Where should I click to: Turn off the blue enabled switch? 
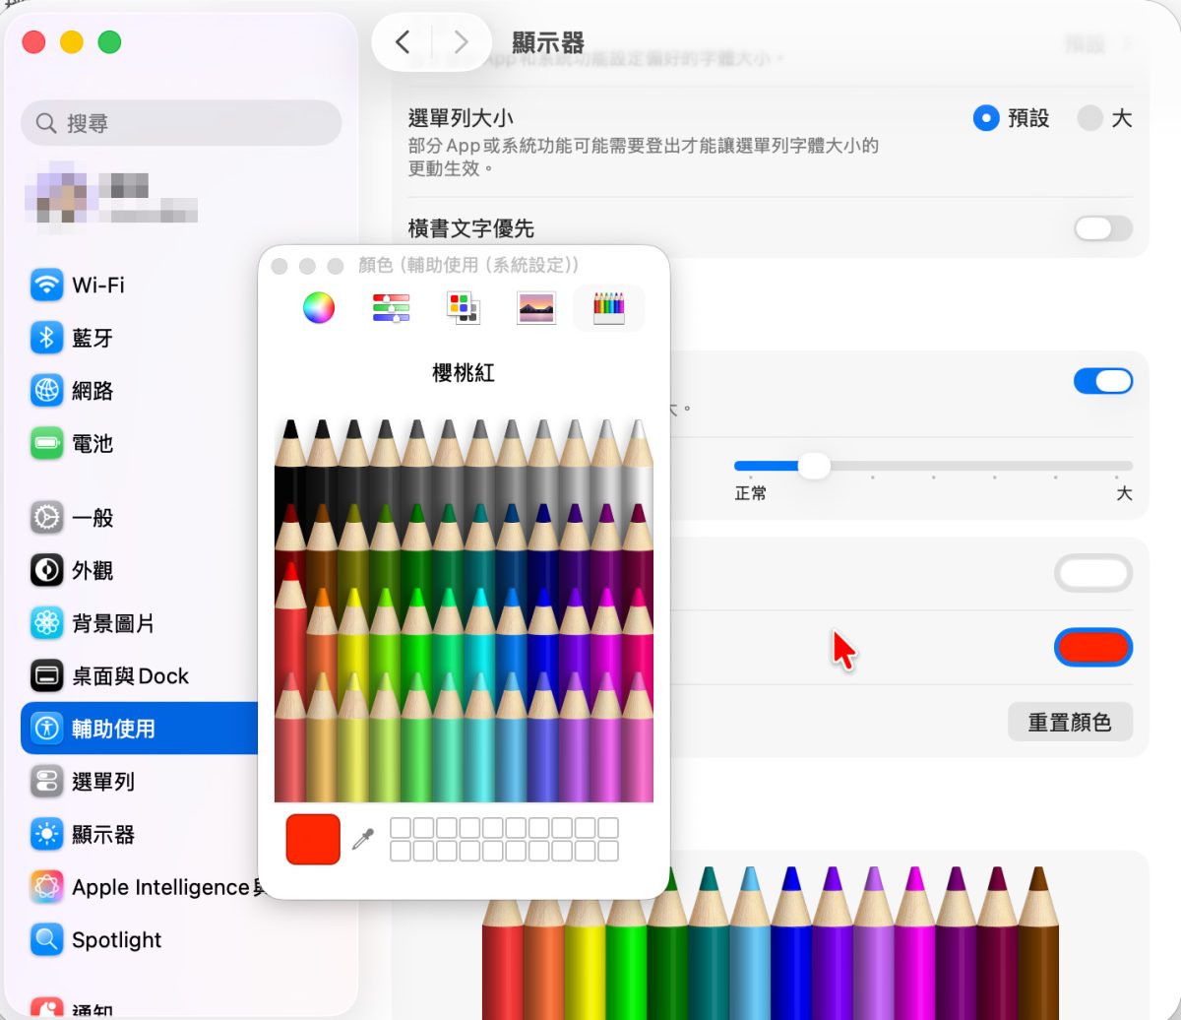point(1103,381)
